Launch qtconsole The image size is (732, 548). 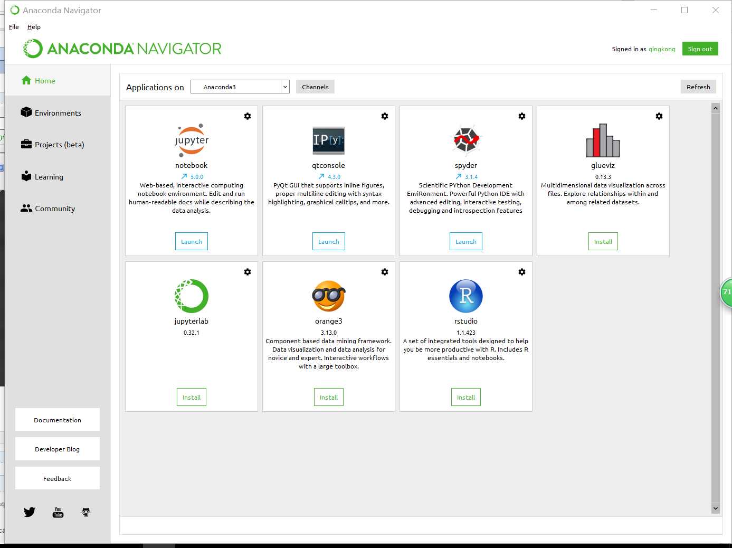pyautogui.click(x=329, y=241)
